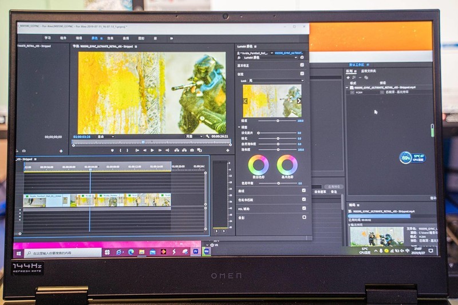Screen dimensions: 458x305
Task: Reset the Lumetri Color effect
Action: (x=302, y=58)
